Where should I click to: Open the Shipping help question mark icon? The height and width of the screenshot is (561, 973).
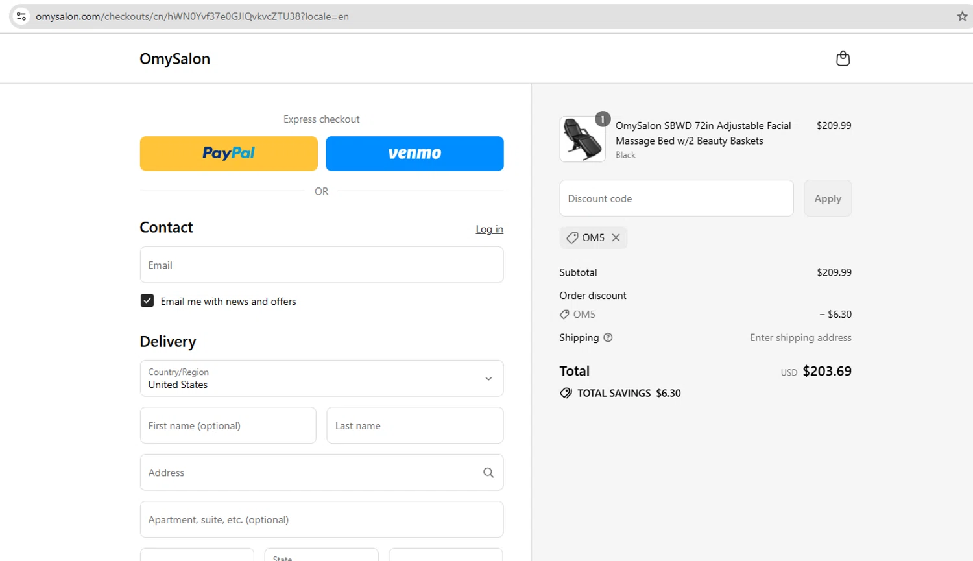pyautogui.click(x=608, y=337)
